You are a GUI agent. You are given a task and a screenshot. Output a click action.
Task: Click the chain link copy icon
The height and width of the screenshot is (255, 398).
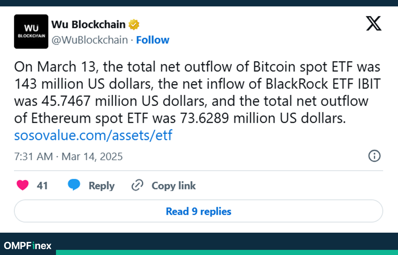[137, 185]
